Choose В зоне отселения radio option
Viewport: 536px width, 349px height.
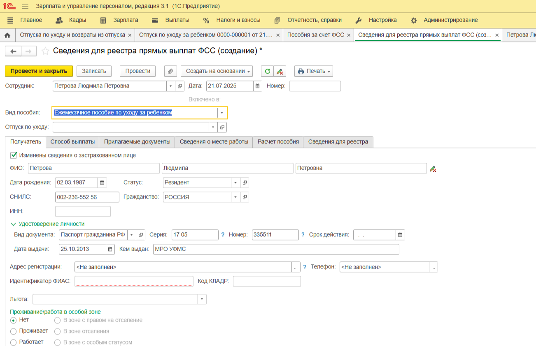(58, 331)
